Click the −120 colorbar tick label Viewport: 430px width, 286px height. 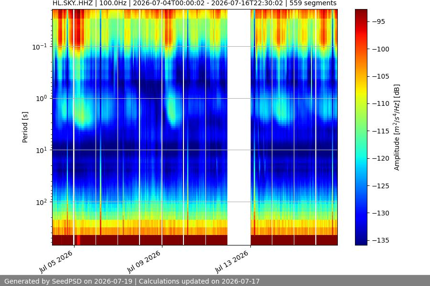coord(380,158)
